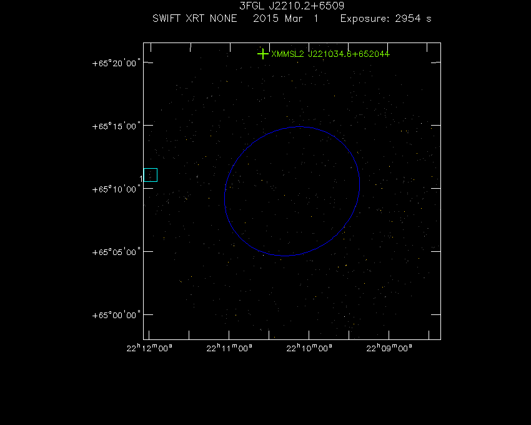Screen dimensions: 531x425
Task: Click the 3FGL J2210.2+6509 title
Action: pyautogui.click(x=292, y=6)
